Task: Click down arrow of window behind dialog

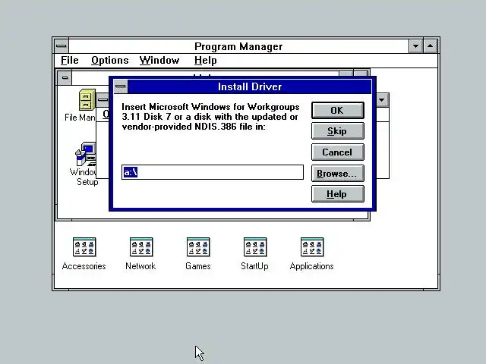Action: [x=382, y=100]
